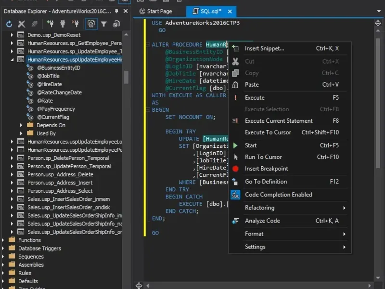Click the New Connection plug icon
Image resolution: width=385 pixels, height=289 pixels.
click(50, 24)
